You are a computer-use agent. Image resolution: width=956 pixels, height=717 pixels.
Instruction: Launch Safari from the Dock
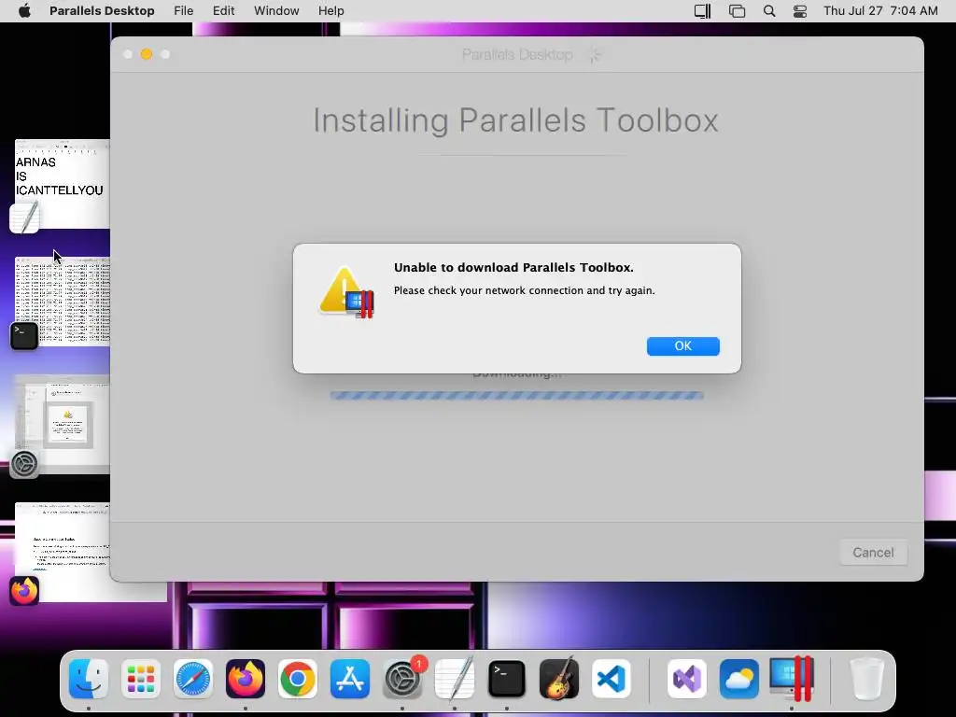(x=193, y=679)
